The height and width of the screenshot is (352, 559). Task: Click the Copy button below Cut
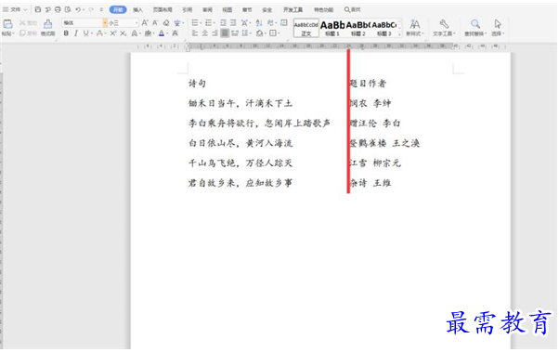(x=28, y=33)
